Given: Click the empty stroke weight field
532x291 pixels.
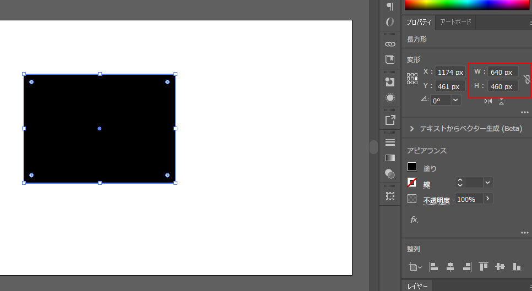Looking at the screenshot, I should [x=474, y=183].
